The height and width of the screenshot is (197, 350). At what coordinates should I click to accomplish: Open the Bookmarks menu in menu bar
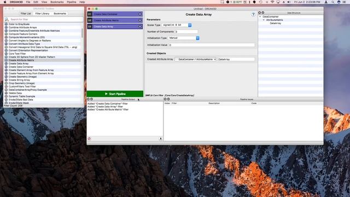(57, 2)
